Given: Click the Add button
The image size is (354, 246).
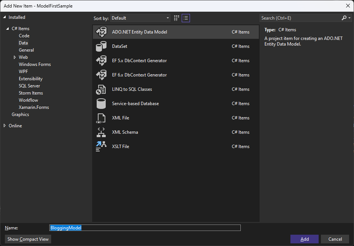Looking at the screenshot, I should click(304, 239).
